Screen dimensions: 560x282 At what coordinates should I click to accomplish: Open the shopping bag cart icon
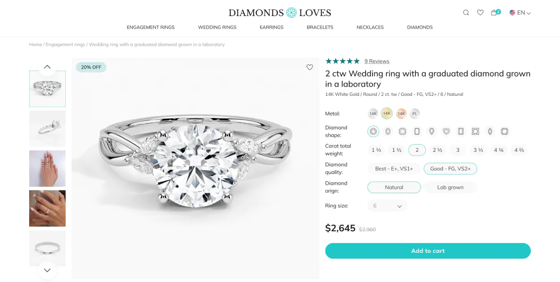(x=494, y=13)
